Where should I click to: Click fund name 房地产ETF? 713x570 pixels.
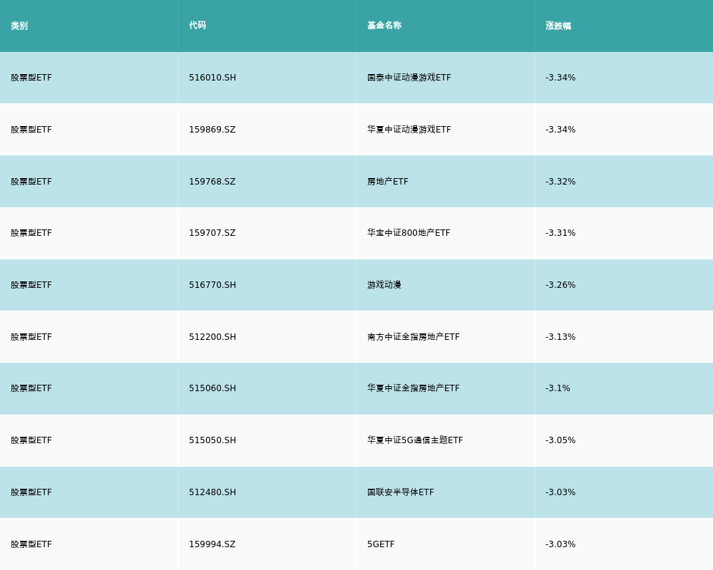pos(388,182)
